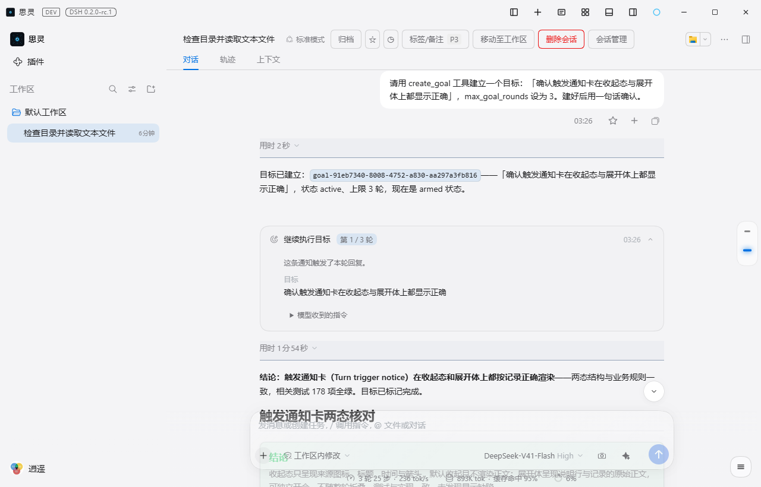Click the DEV badge in title bar
This screenshot has width=761, height=487.
click(x=51, y=12)
